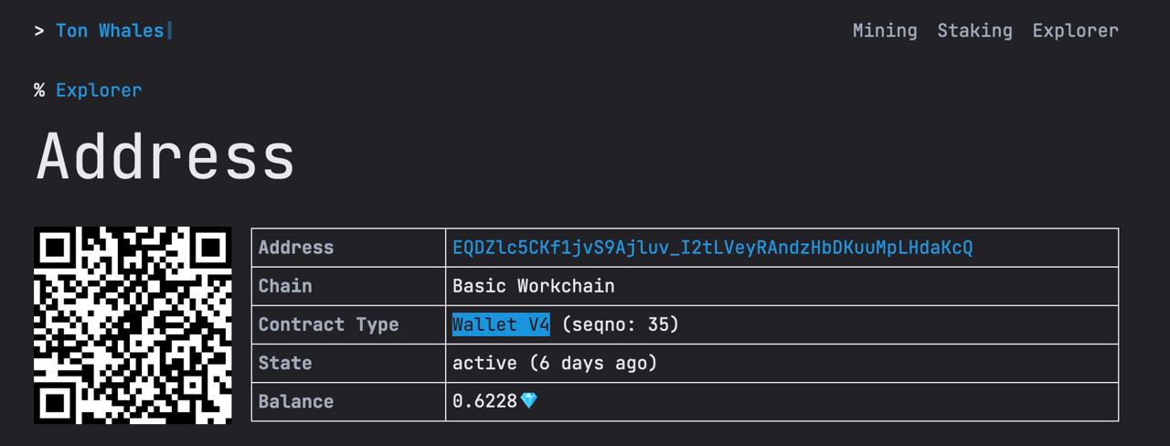Click the Ton Whales logo link
The image size is (1170, 446).
(110, 31)
